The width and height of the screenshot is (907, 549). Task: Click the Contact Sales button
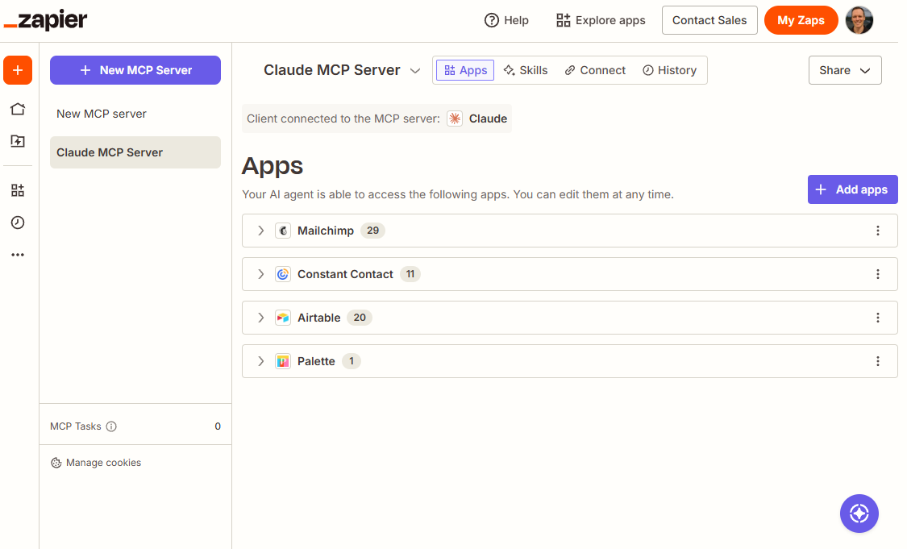point(709,20)
